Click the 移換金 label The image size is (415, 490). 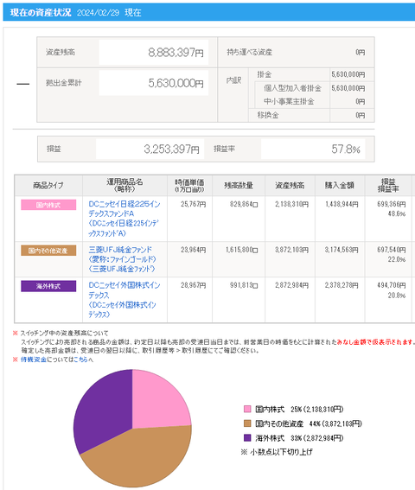268,115
